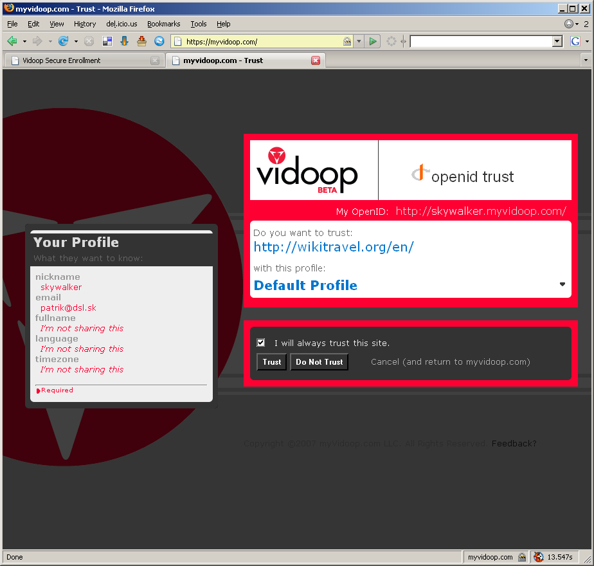
Task: Open the address bar URL history dropdown
Action: click(x=358, y=41)
